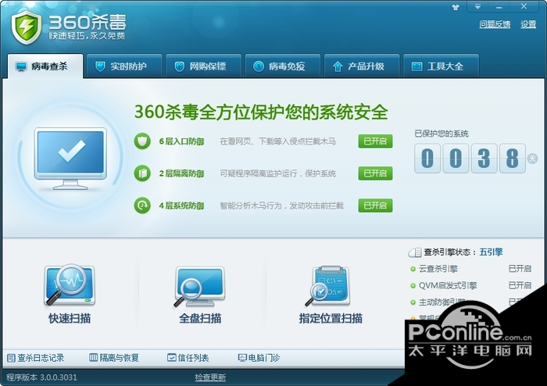Click the 4层系统防御 icon
The image size is (547, 386).
142,206
